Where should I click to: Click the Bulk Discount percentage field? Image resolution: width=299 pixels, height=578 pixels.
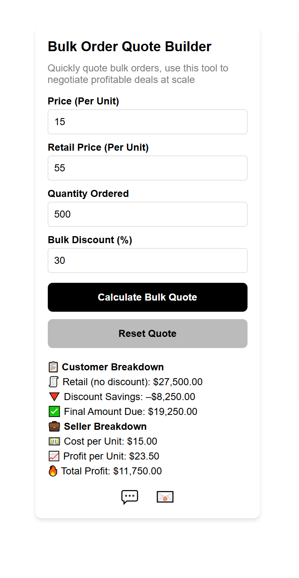(x=147, y=261)
